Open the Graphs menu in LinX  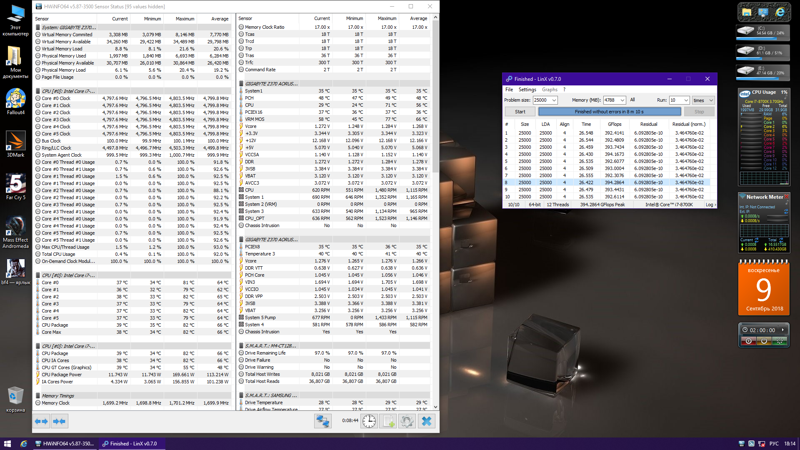pos(550,90)
